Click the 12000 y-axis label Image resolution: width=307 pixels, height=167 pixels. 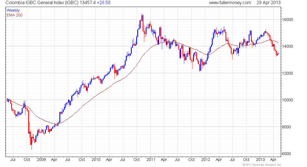(x=287, y=73)
